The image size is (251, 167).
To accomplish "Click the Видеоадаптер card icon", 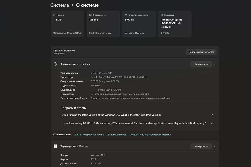I will [x=90, y=15].
